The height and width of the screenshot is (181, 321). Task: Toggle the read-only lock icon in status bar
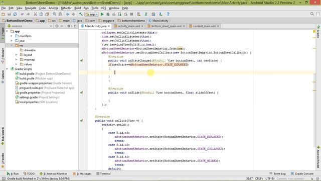312,179
